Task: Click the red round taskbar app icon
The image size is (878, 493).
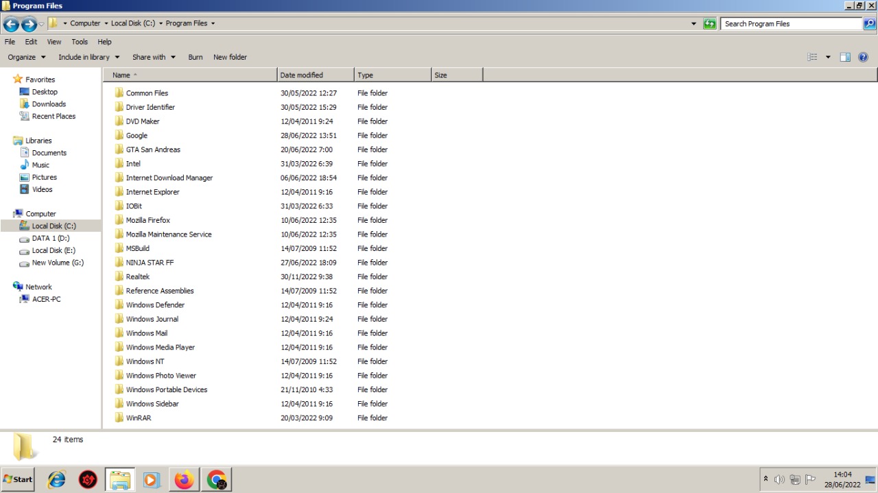Action: [88, 480]
